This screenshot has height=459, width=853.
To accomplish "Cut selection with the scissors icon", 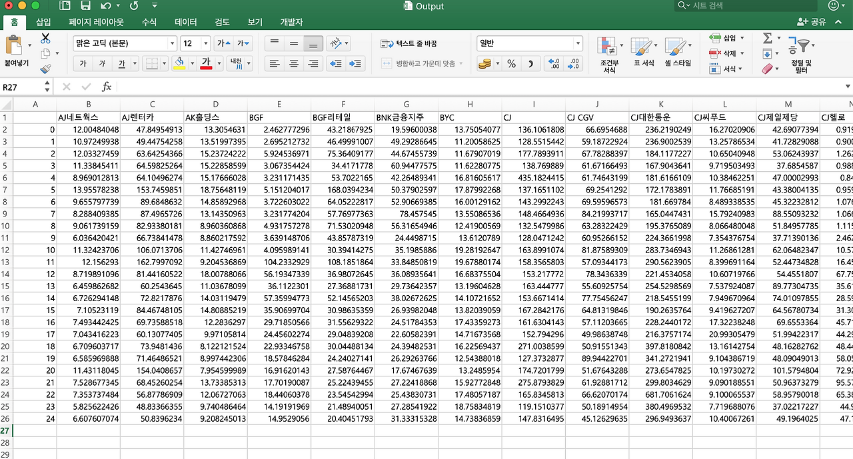I will tap(45, 38).
